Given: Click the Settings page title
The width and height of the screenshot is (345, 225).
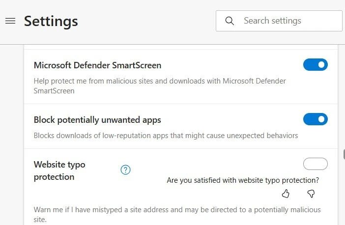Looking at the screenshot, I should pos(51,21).
